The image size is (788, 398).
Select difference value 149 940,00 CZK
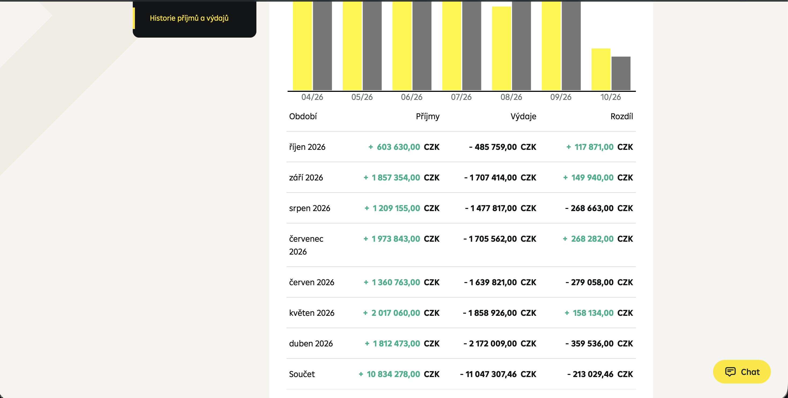598,178
